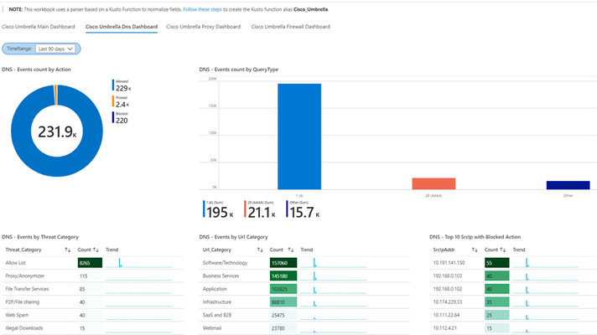Select the Infrastructure category row
Viewport: 597px width, 335px height.
304,301
